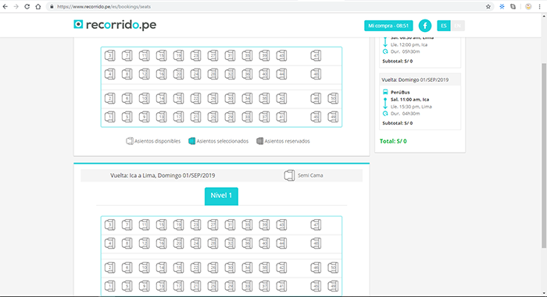Go back in browser history
The image size is (547, 297).
[5, 6]
